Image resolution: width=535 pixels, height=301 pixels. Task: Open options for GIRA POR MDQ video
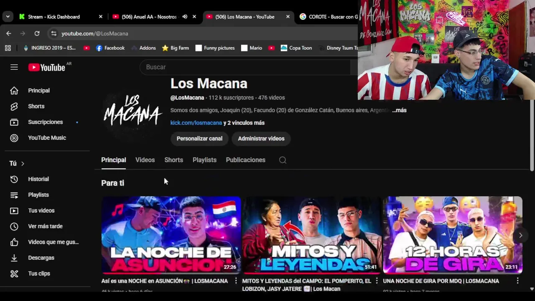[517, 281]
